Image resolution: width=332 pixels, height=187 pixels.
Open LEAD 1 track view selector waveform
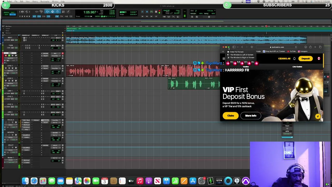pyautogui.click(x=11, y=71)
